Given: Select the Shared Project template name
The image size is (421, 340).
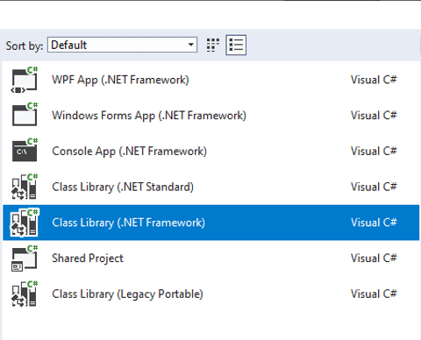Looking at the screenshot, I should click(88, 259).
